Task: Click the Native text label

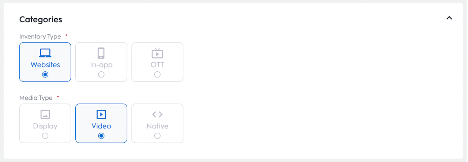Action: tap(157, 126)
